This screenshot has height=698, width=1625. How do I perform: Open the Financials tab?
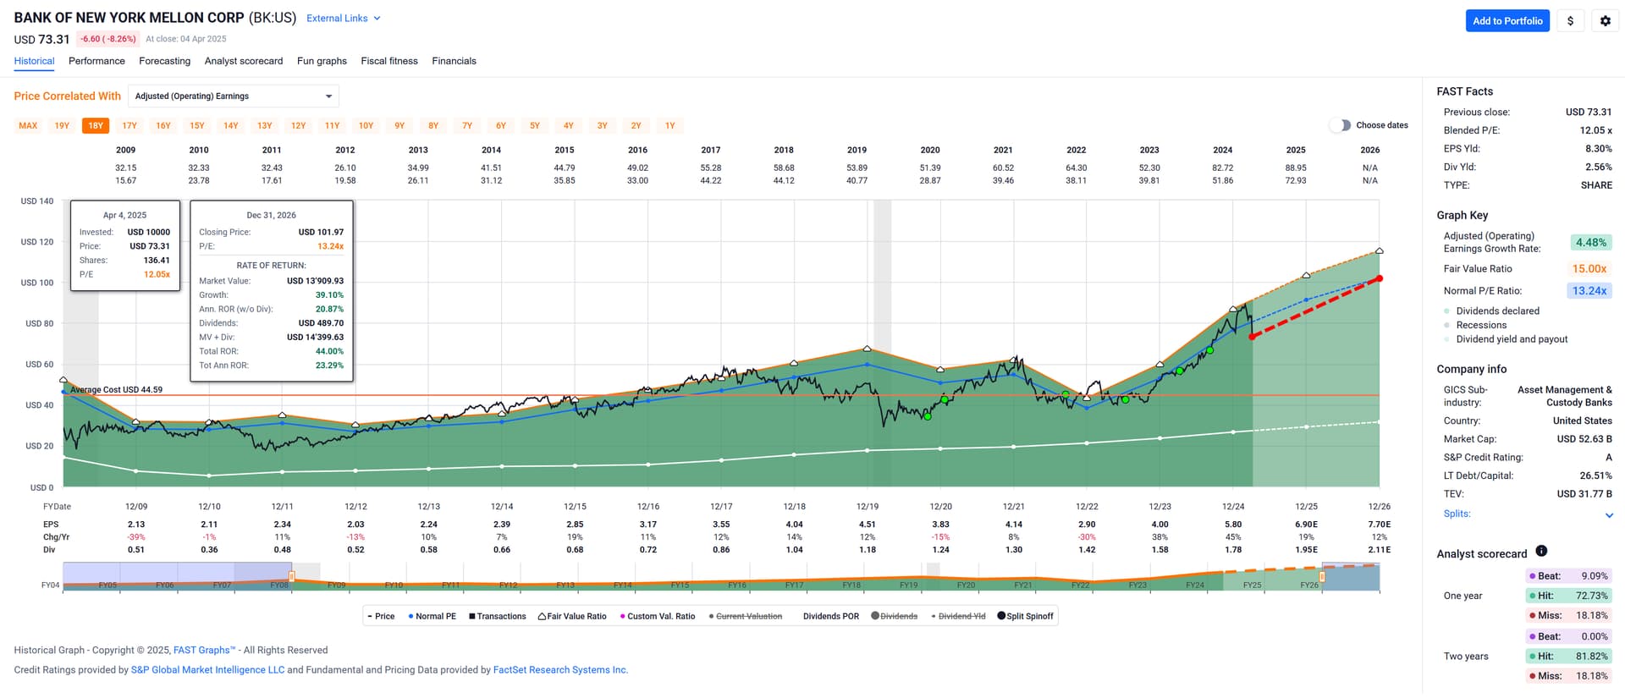(x=454, y=61)
